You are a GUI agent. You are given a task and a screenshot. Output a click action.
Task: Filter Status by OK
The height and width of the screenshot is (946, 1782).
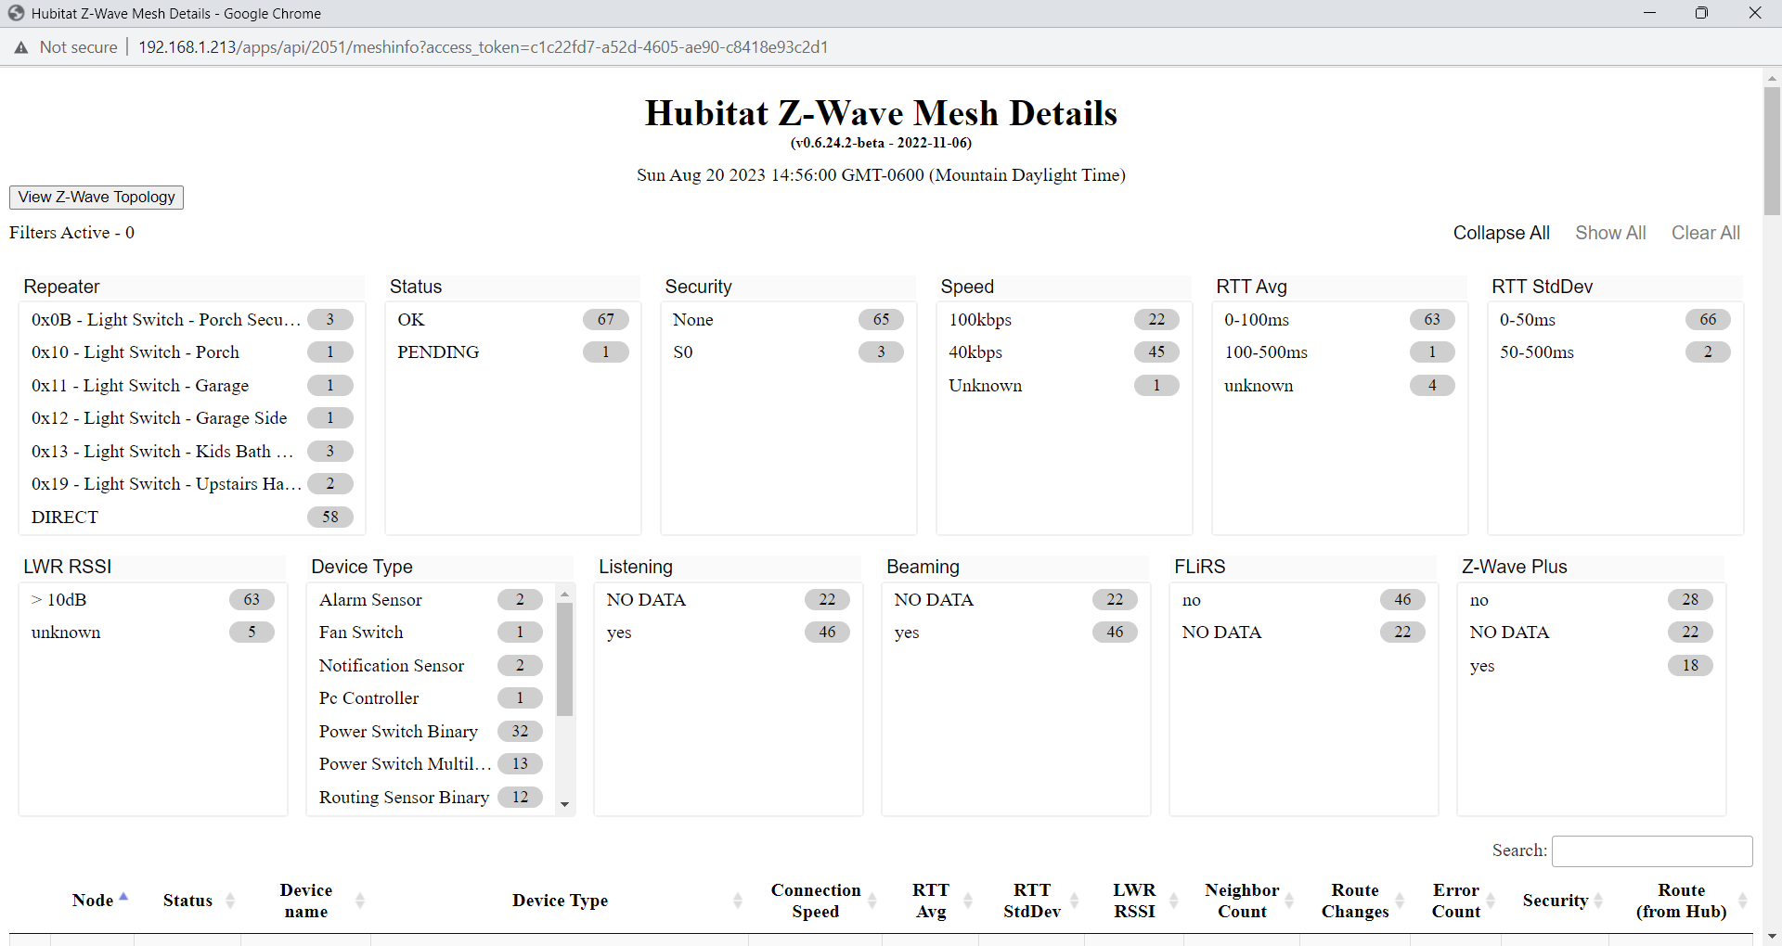point(512,319)
